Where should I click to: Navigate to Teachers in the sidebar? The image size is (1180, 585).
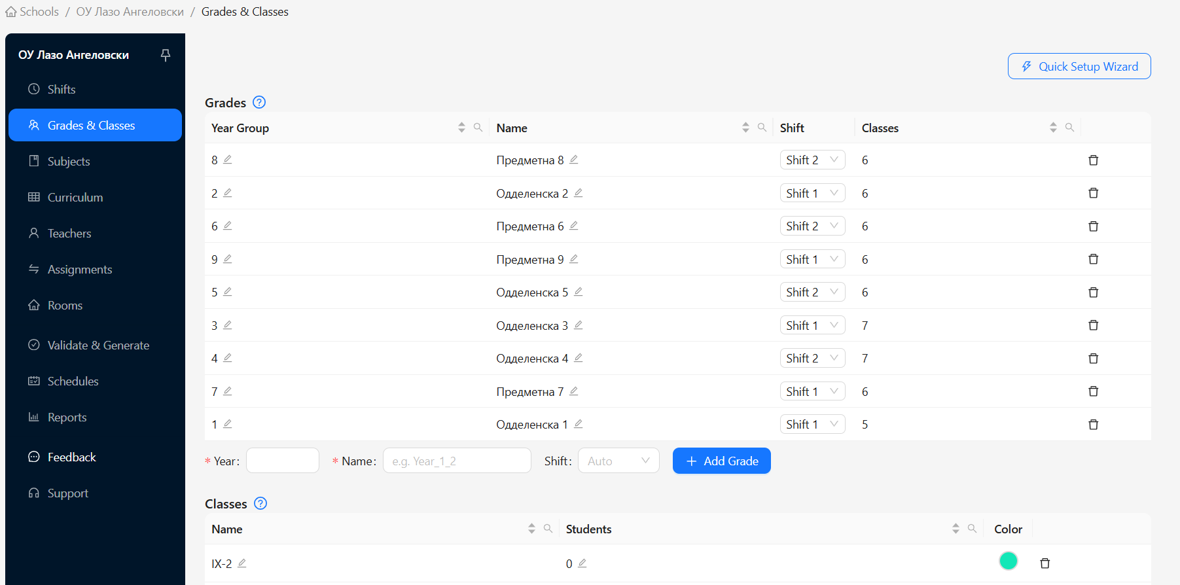pyautogui.click(x=95, y=233)
